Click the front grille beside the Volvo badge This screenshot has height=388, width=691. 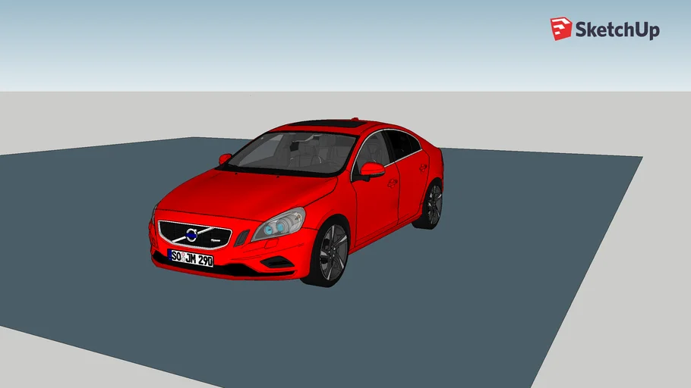216,236
